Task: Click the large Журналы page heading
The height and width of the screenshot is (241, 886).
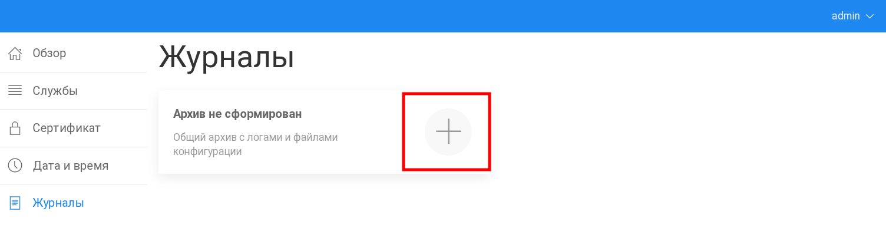Action: [x=227, y=58]
